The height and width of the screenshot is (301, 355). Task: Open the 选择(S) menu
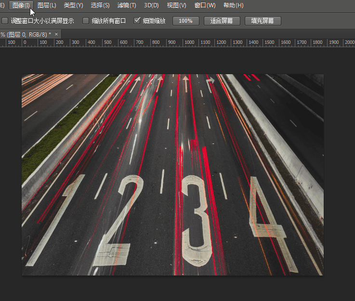tap(100, 5)
